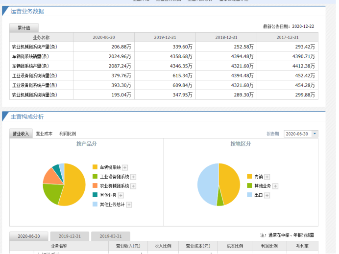The height and width of the screenshot is (254, 339).
Task: Click the 2017-12-31 column header
Action: pyautogui.click(x=288, y=37)
